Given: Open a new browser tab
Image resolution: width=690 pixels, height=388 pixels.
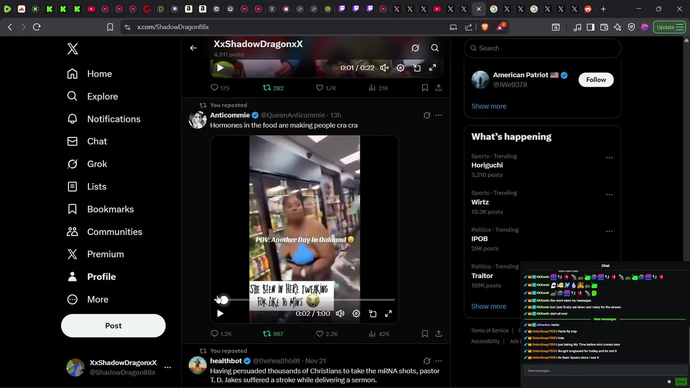Looking at the screenshot, I should [x=603, y=9].
